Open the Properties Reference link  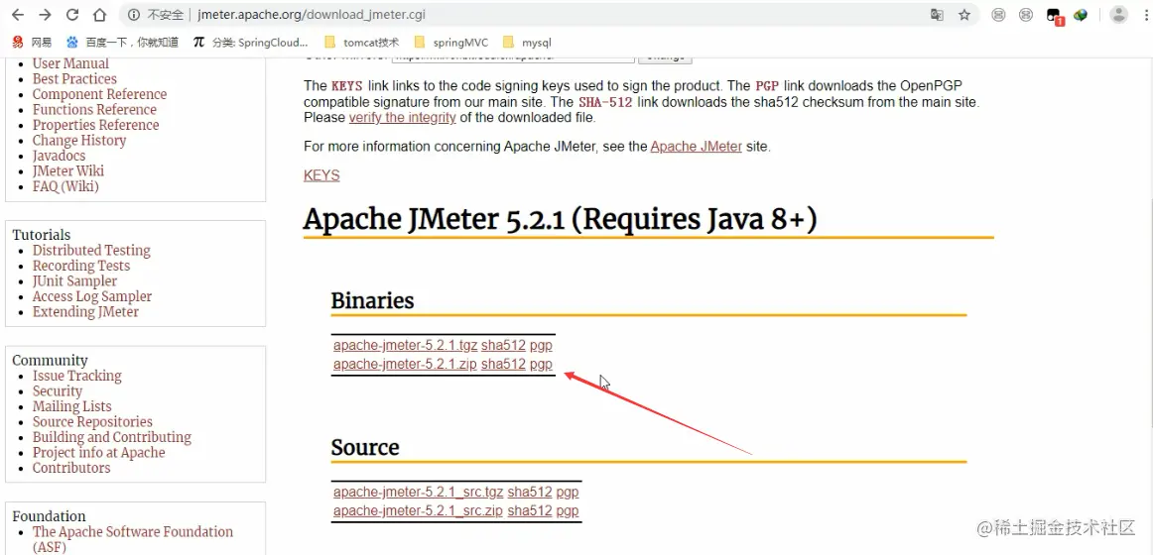pyautogui.click(x=95, y=125)
